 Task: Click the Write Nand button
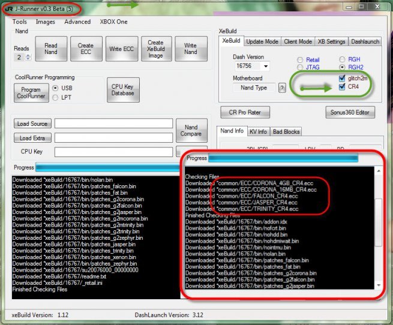[191, 49]
